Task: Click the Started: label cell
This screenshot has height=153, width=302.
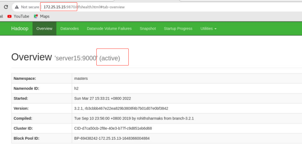Action: click(42, 99)
